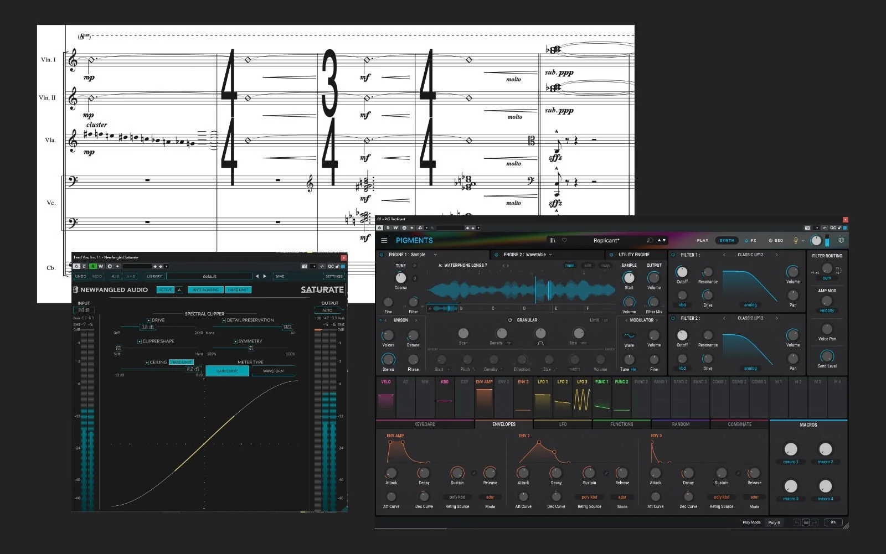The image size is (886, 554).
Task: Open the LFO modulation tab
Action: [563, 424]
